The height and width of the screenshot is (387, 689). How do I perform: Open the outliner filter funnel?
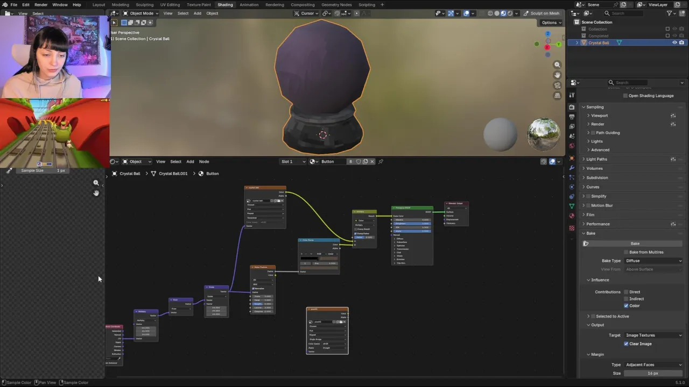tap(670, 13)
